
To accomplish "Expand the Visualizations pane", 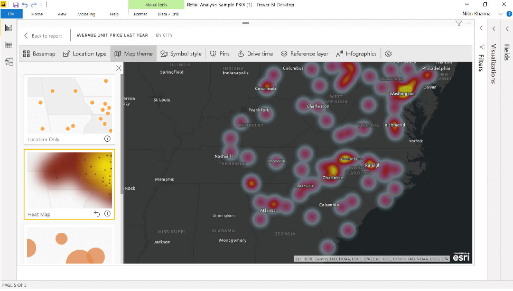I will [493, 29].
